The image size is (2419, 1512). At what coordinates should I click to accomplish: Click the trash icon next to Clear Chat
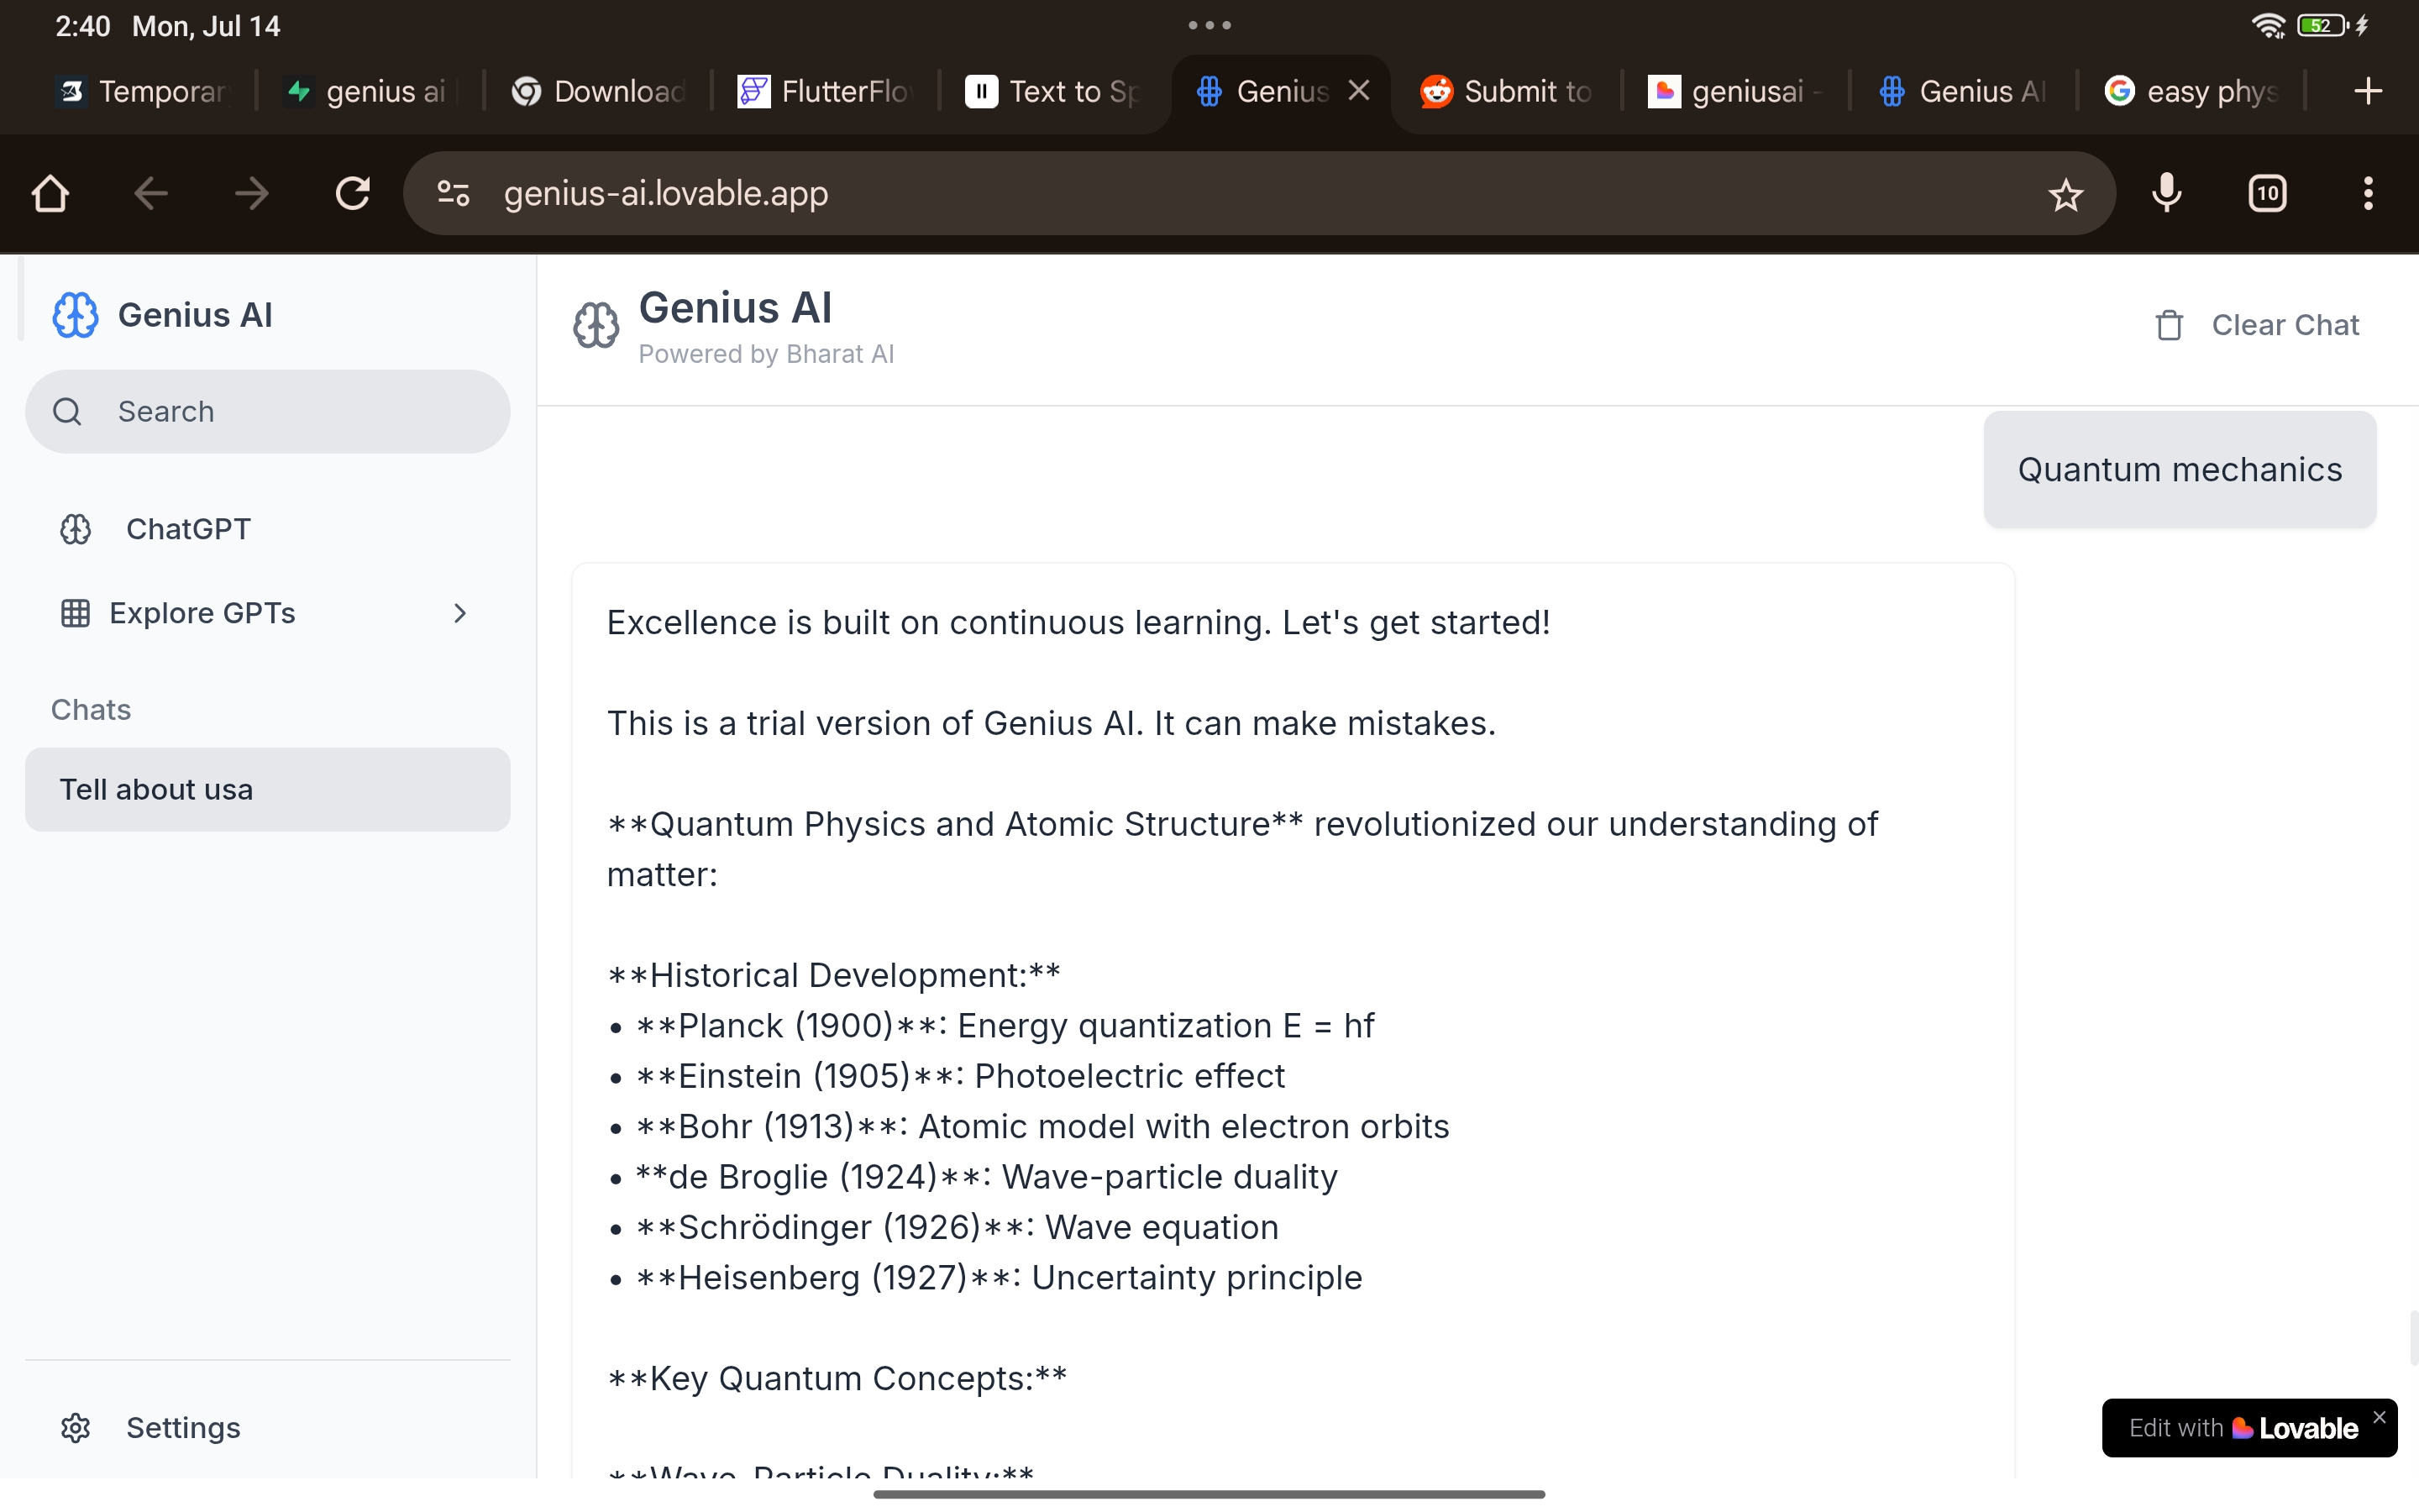[2169, 326]
